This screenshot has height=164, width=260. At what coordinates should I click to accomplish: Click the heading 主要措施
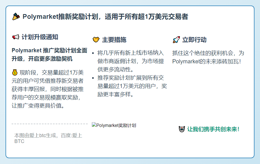coord(114,40)
